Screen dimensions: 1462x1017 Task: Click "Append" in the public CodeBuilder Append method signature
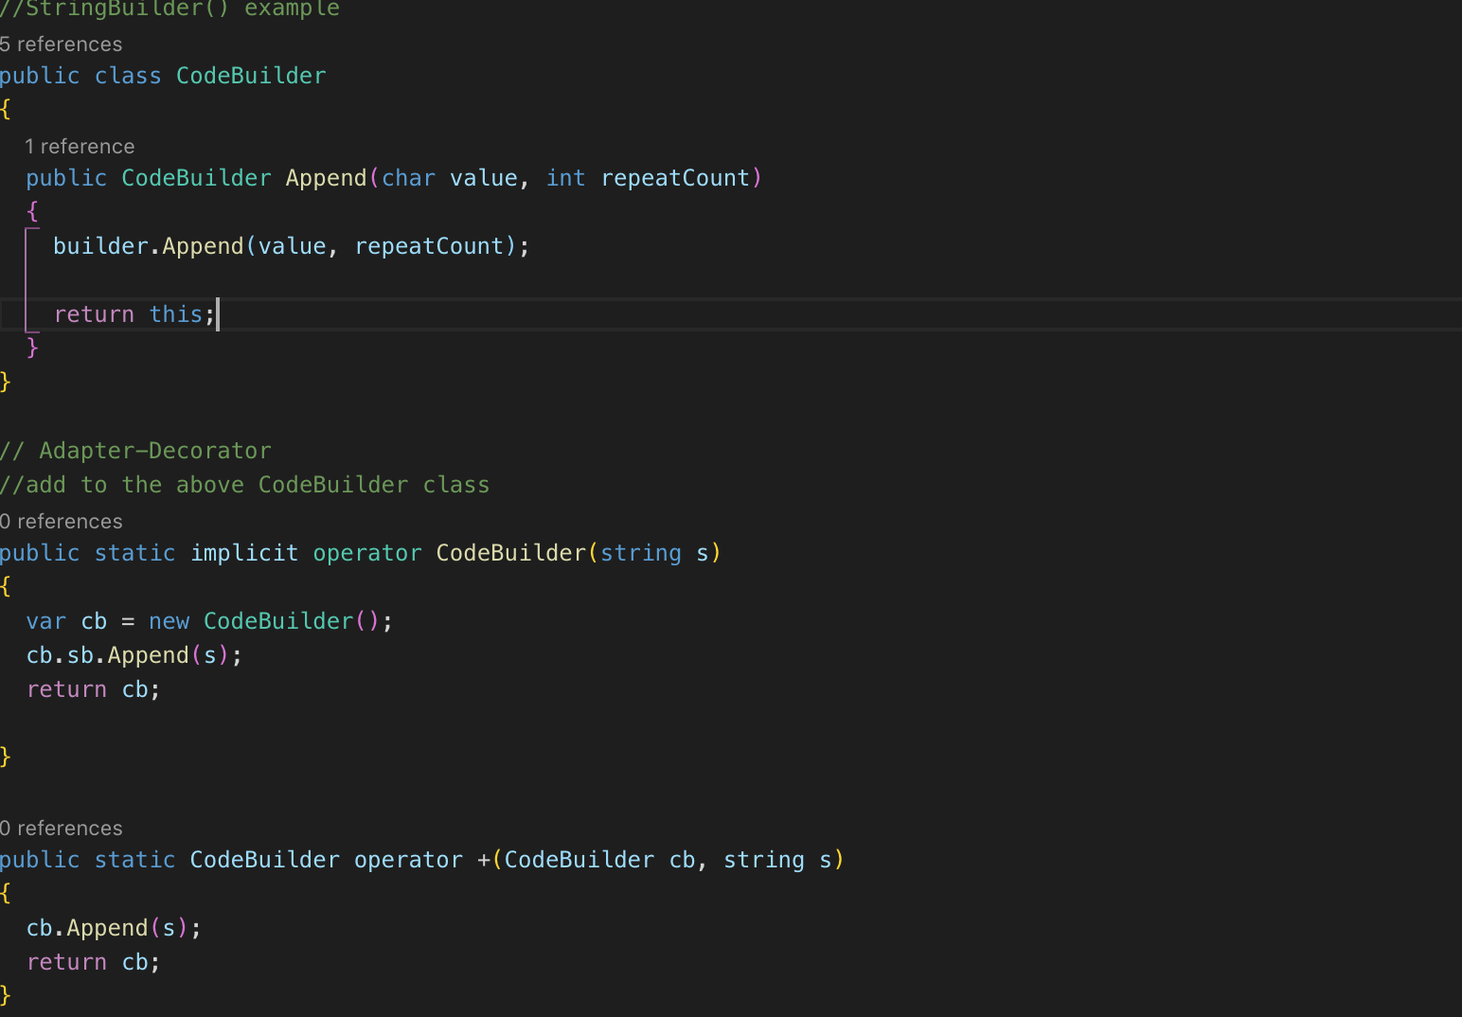tap(326, 178)
